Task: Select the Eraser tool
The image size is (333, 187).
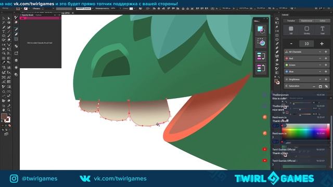Action: pyautogui.click(x=9, y=40)
